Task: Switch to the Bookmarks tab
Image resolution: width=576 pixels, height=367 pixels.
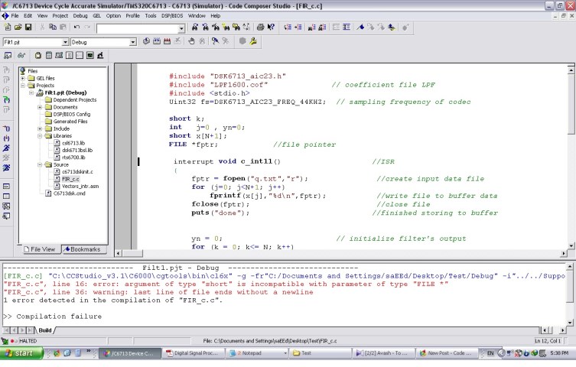Action: (83, 249)
